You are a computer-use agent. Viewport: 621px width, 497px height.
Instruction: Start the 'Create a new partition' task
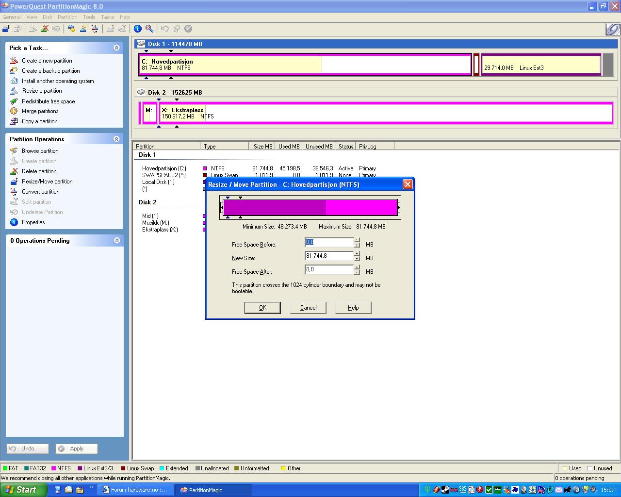click(47, 61)
